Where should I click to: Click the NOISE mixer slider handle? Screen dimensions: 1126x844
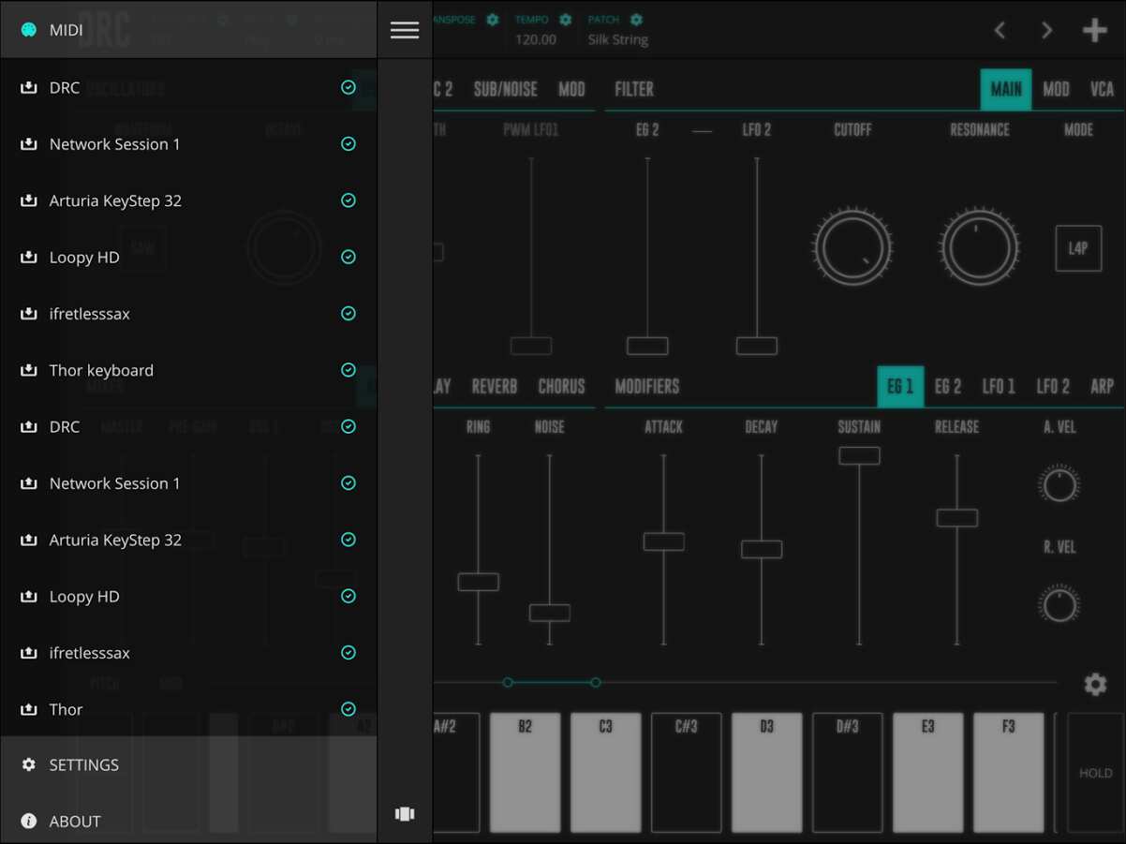pos(549,613)
